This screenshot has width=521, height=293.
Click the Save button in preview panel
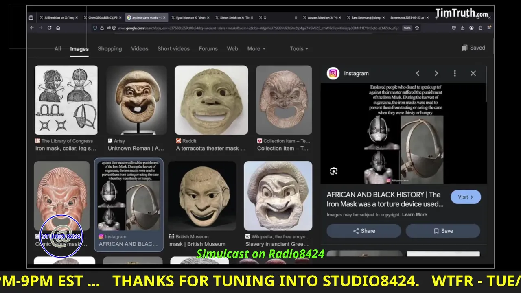point(443,231)
